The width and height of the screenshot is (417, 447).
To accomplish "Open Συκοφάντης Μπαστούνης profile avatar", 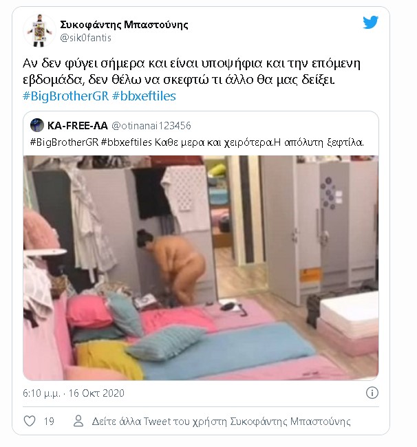I will point(39,30).
